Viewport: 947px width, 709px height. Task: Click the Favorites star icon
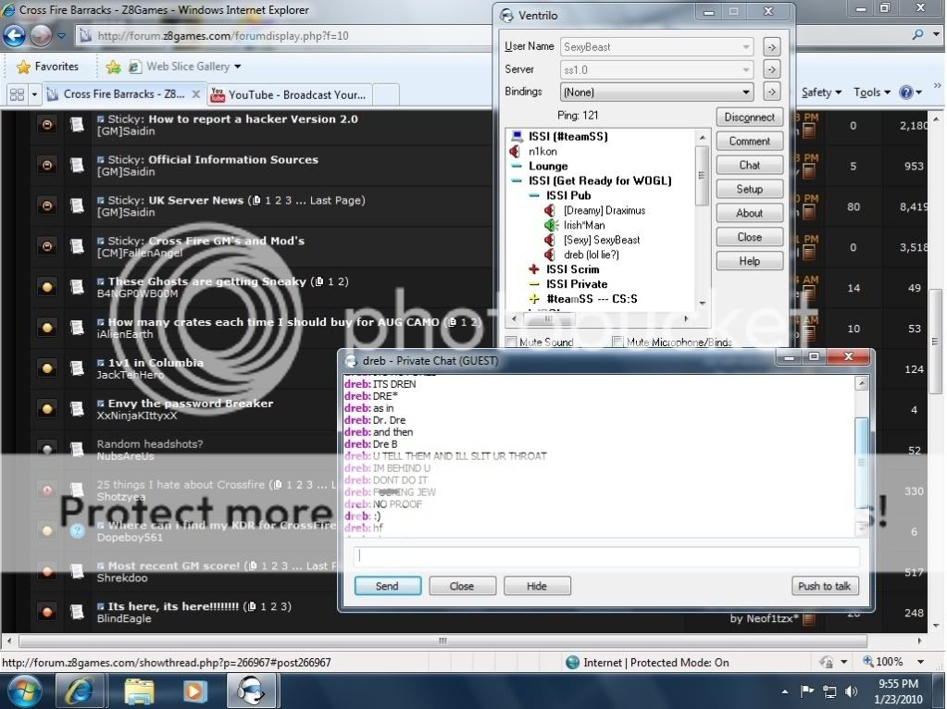click(23, 67)
